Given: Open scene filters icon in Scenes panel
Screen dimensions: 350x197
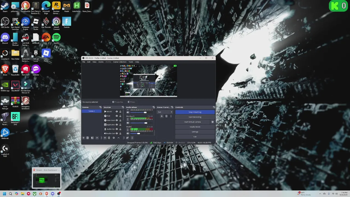Looking at the screenshot, I should 92,138.
